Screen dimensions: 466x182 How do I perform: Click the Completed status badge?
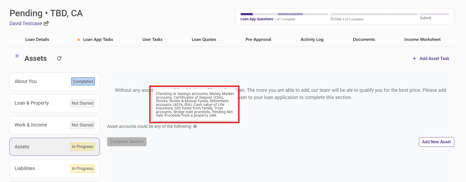83,81
